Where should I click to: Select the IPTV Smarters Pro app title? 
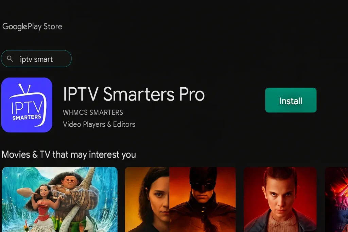click(x=134, y=94)
